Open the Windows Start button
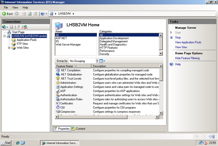The height and width of the screenshot is (146, 218). 6,143
